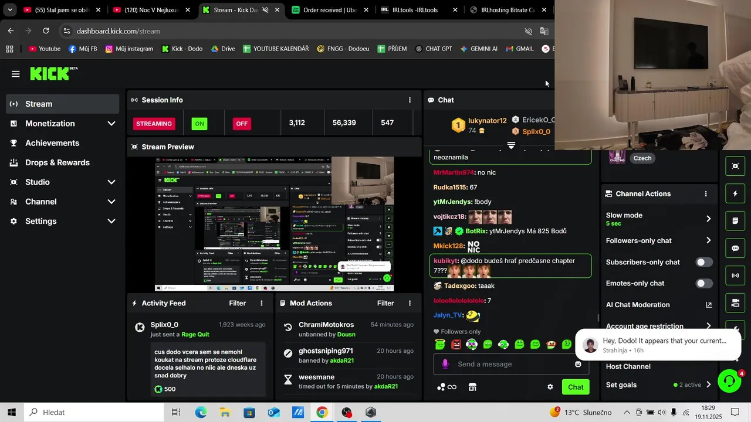Click the address bar URL dashboard.kick.com/stream

pyautogui.click(x=118, y=31)
